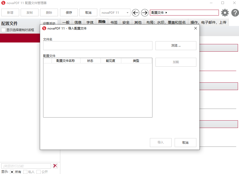This screenshot has height=174, width=239.
Task: Open the settings gear icon
Action: pos(225,12)
